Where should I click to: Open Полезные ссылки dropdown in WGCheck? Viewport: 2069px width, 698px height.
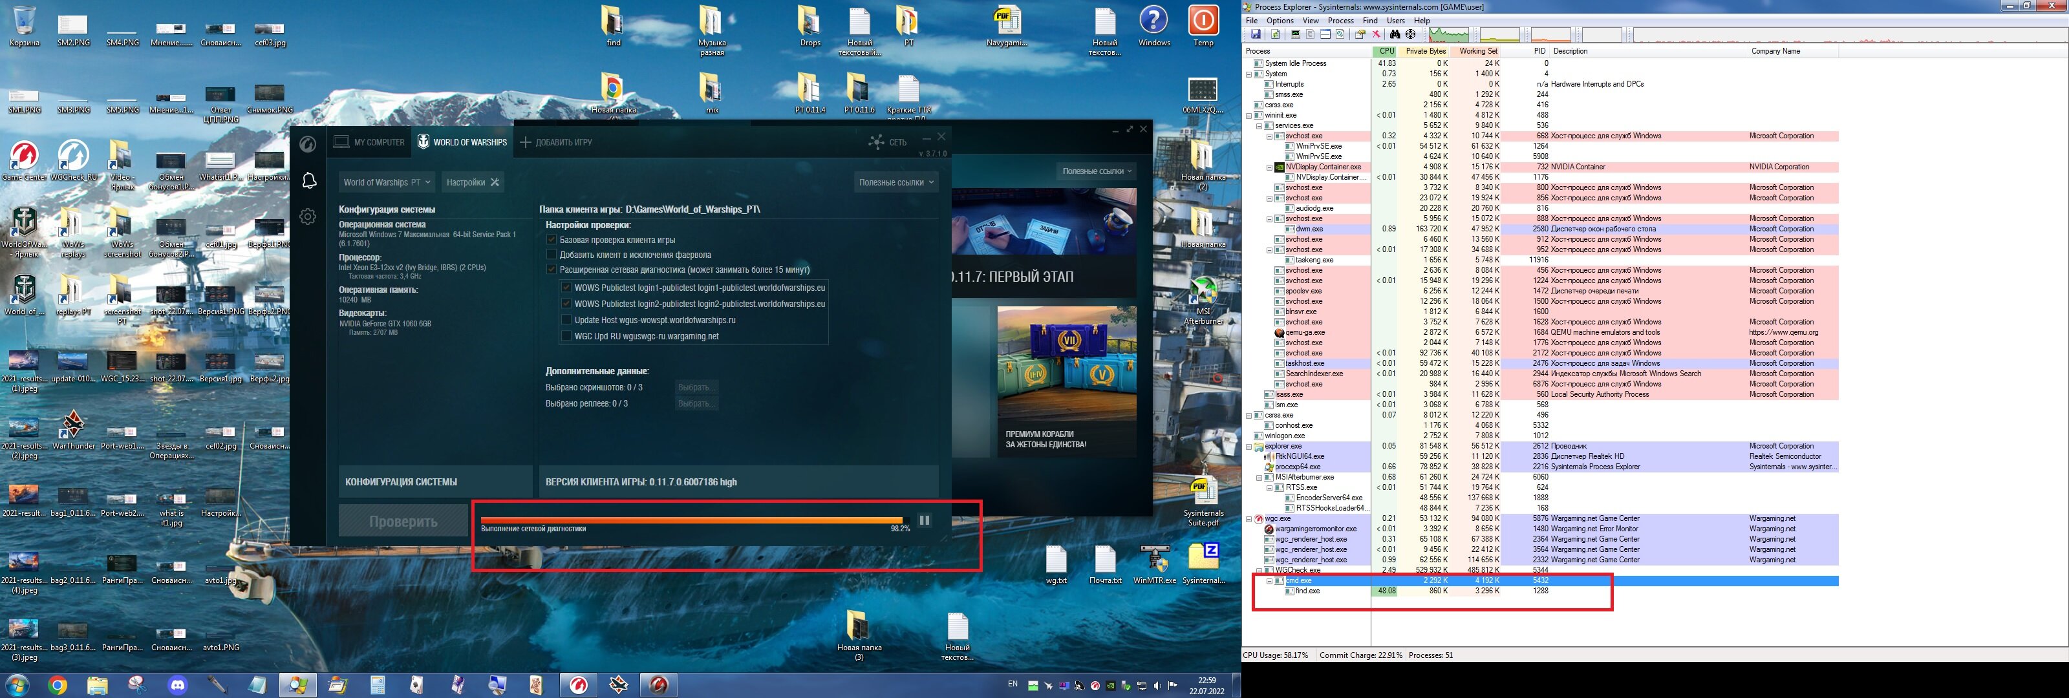click(x=896, y=182)
